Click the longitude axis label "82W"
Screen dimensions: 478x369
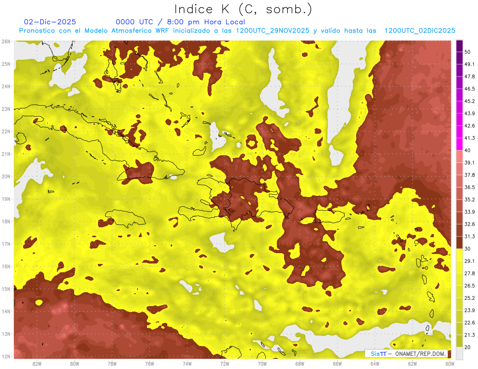point(37,363)
